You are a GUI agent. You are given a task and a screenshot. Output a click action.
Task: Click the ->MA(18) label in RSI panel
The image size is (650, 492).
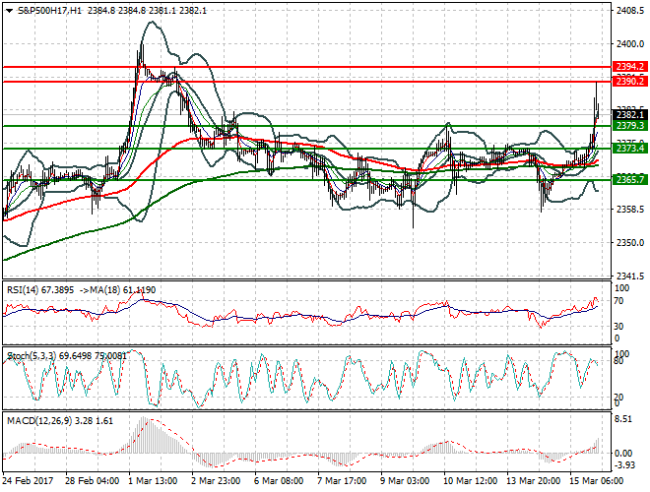(107, 291)
